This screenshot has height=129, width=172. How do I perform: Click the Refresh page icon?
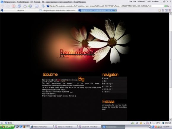tap(19, 6)
